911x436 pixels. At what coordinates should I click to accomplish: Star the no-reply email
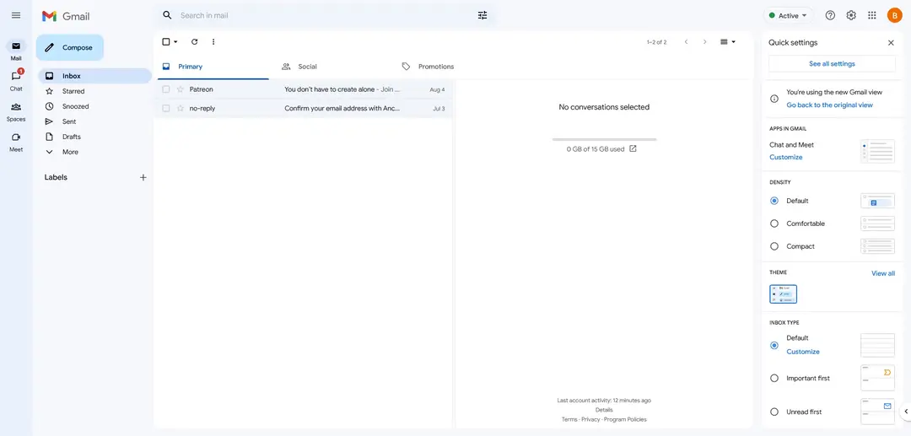[181, 108]
